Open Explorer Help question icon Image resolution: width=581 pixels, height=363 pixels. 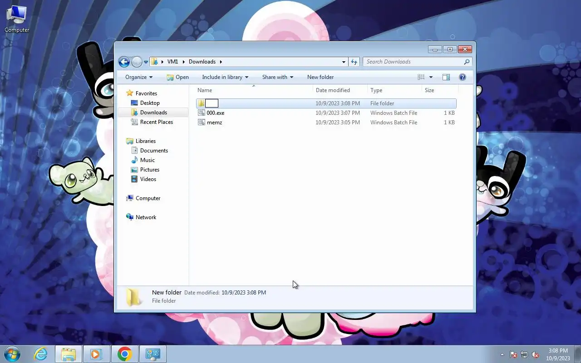[x=463, y=77]
